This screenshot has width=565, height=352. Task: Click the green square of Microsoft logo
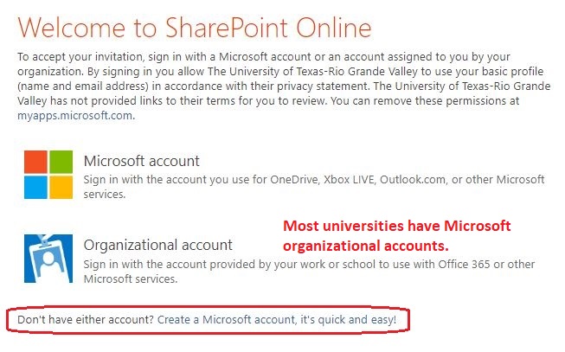pyautogui.click(x=61, y=162)
